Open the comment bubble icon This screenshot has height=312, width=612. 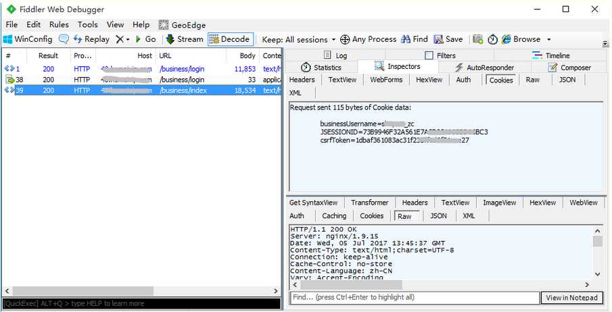tap(64, 39)
